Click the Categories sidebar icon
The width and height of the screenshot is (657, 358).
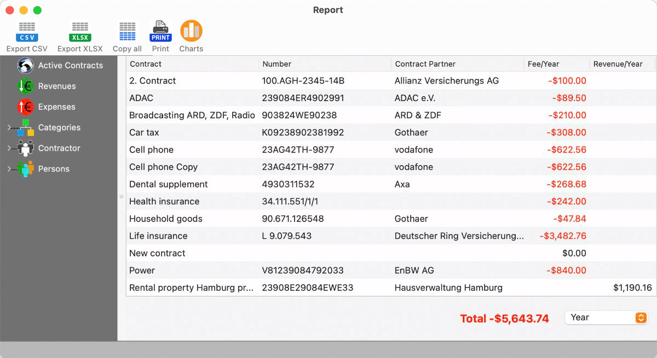26,128
